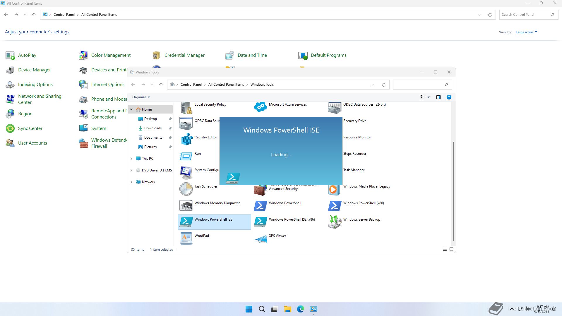The width and height of the screenshot is (562, 316).
Task: Click the help question mark icon
Action: pos(449,97)
